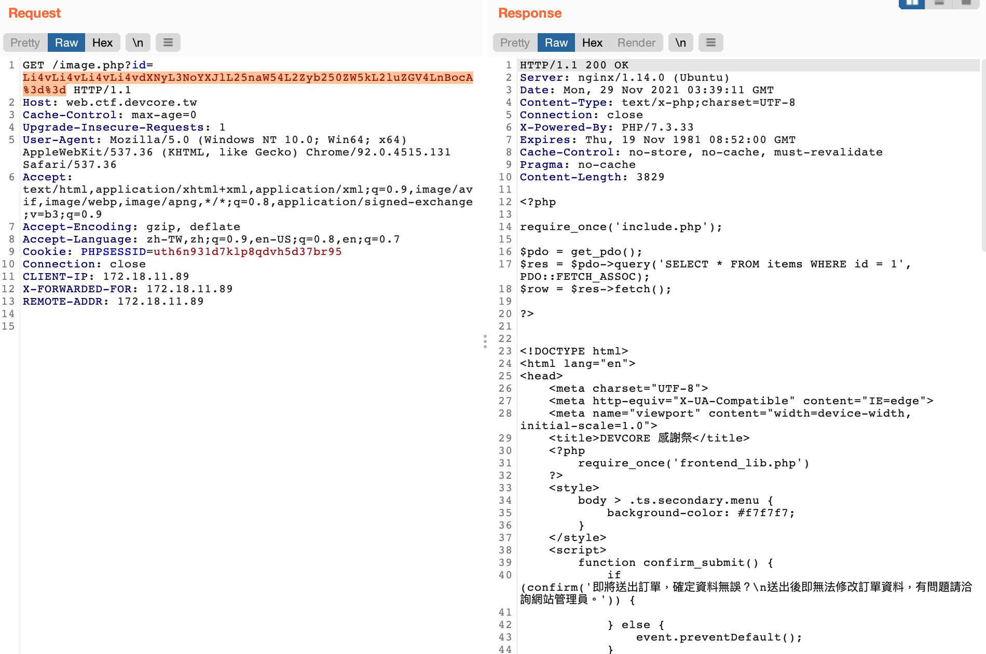
Task: Open the Response editor options hamburger menu
Action: (x=710, y=42)
